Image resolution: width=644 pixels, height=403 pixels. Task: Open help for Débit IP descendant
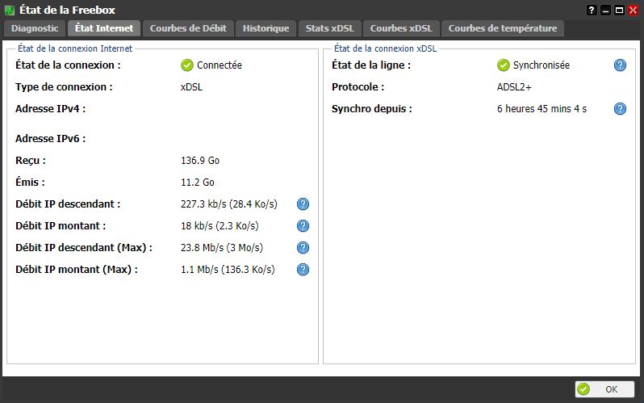[x=303, y=204]
